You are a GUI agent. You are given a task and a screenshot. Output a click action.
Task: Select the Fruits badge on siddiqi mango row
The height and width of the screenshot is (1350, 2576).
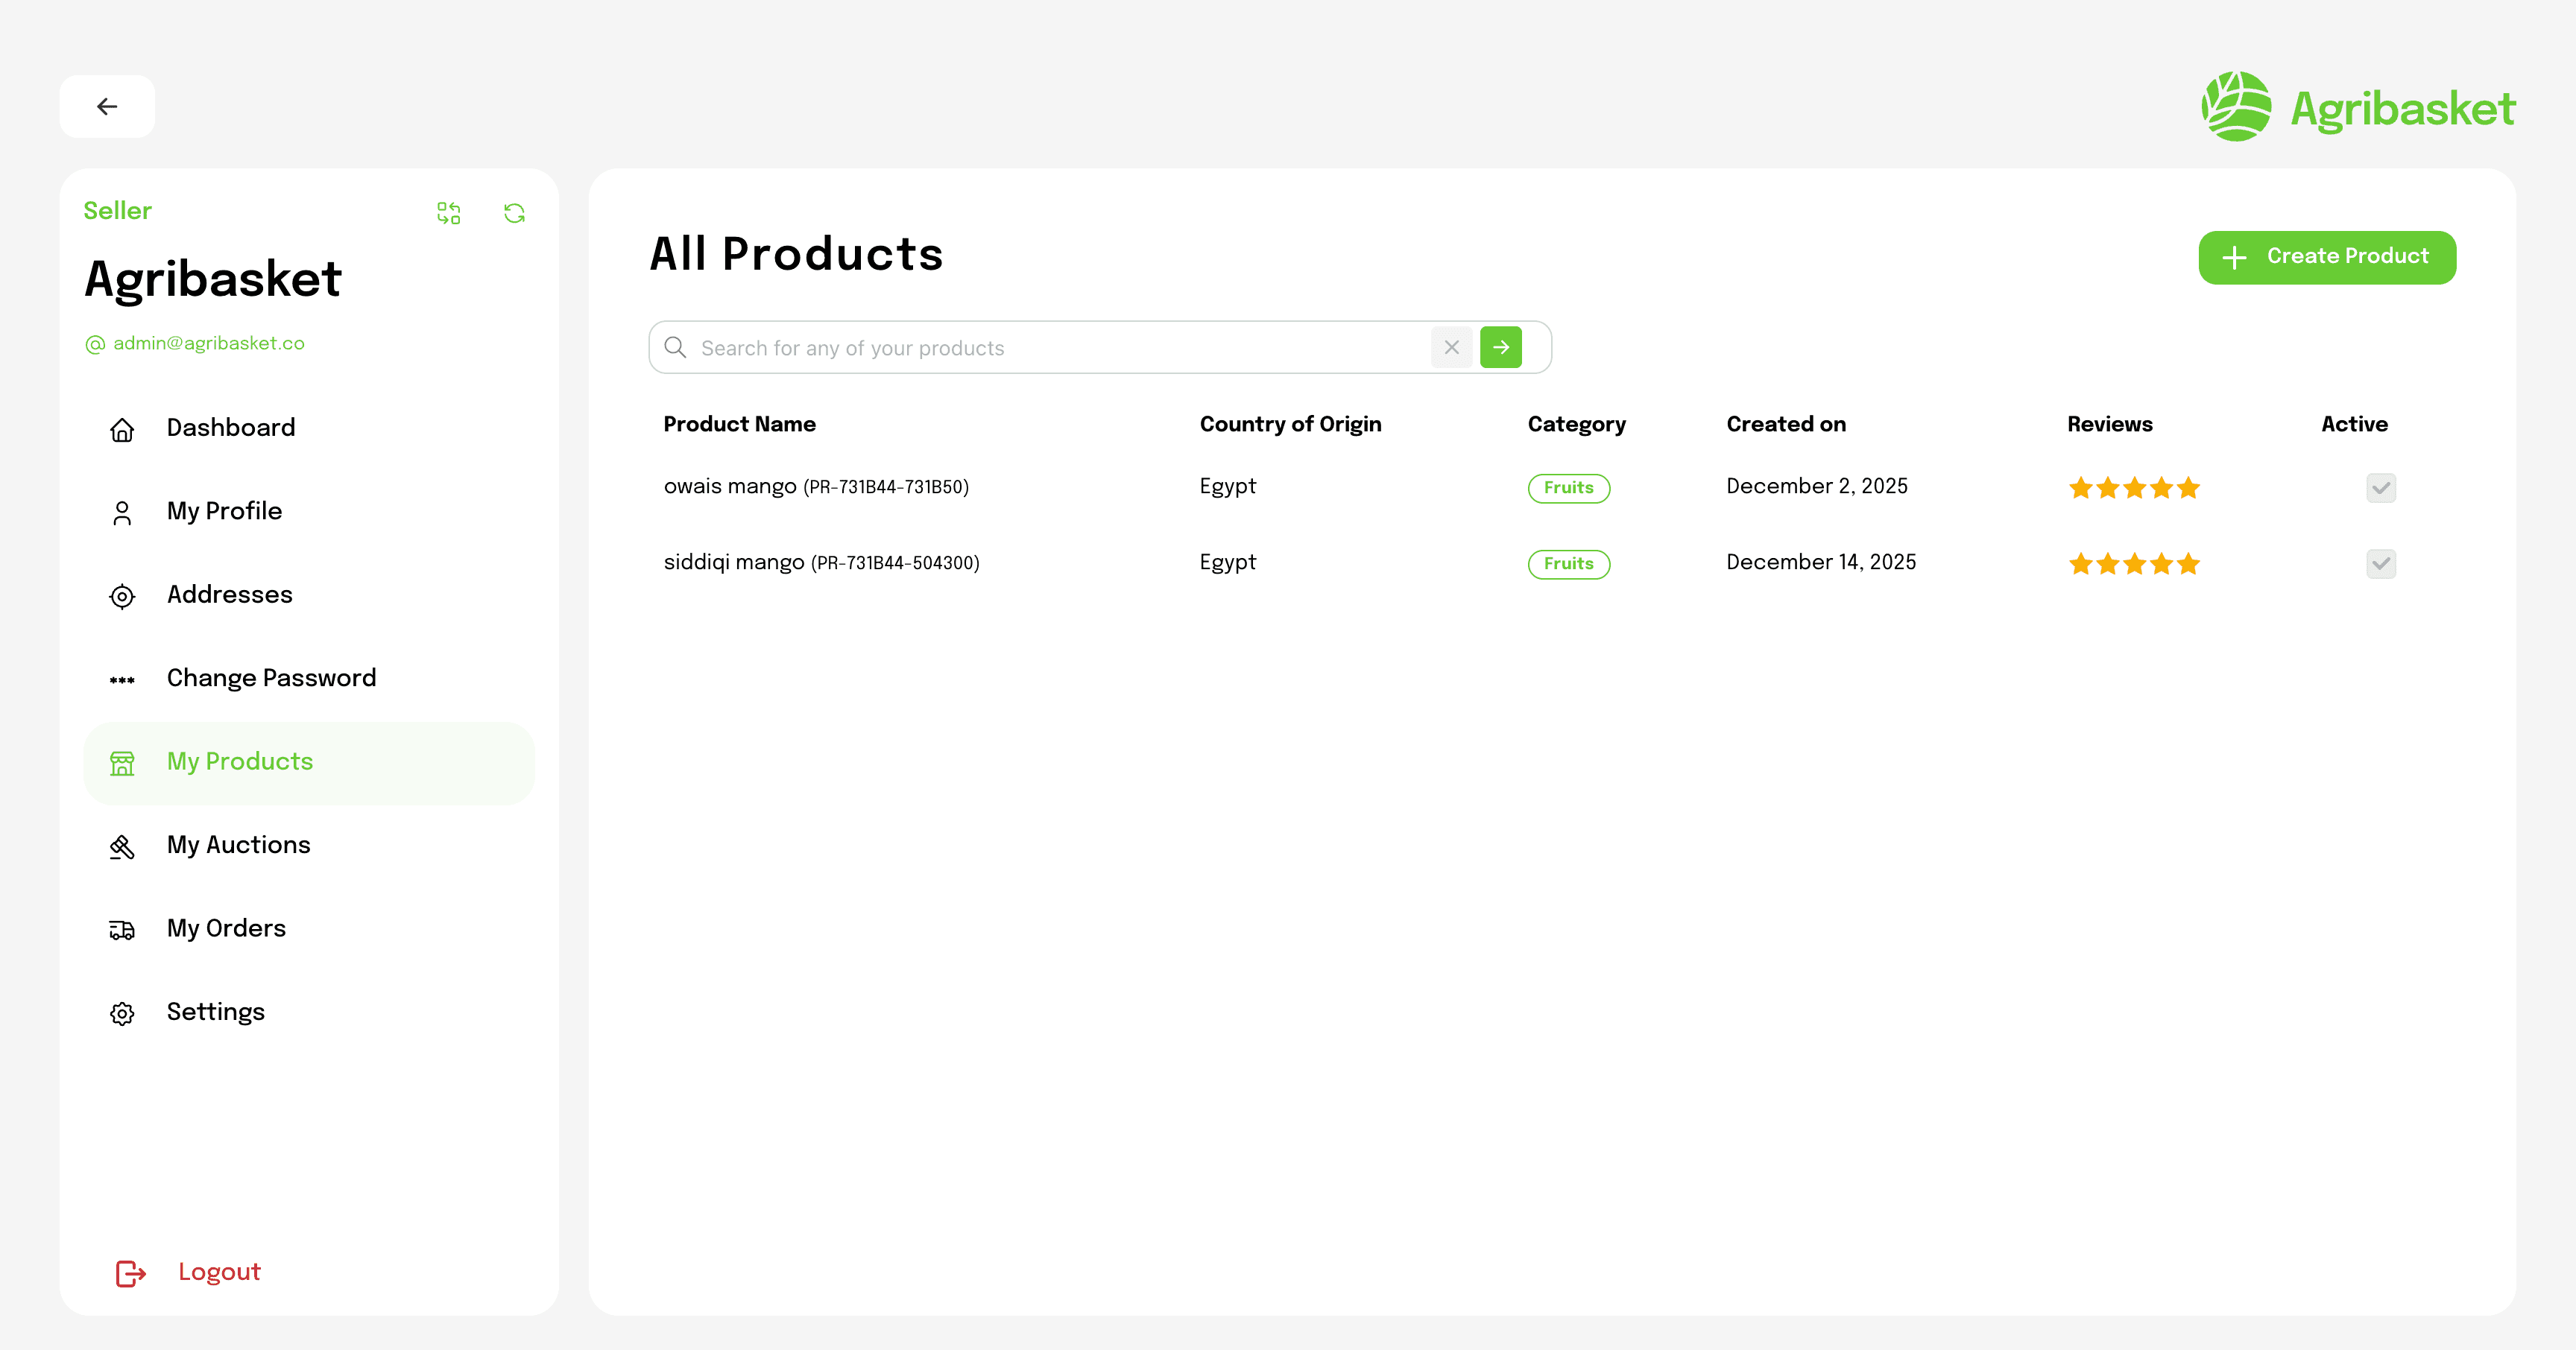point(1568,563)
